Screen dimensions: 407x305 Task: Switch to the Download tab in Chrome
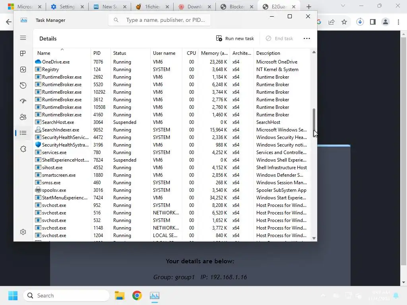click(x=195, y=7)
